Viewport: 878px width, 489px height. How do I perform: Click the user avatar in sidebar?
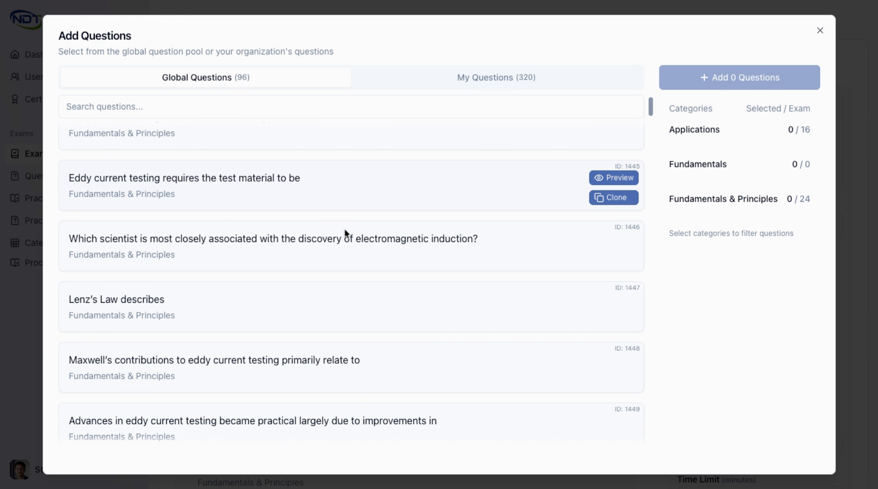[20, 469]
